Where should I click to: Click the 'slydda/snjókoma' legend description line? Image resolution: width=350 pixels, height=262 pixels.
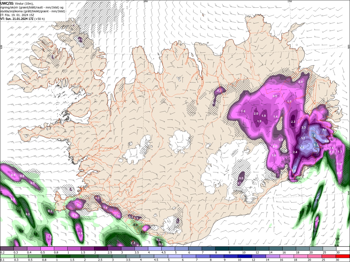click(x=33, y=11)
